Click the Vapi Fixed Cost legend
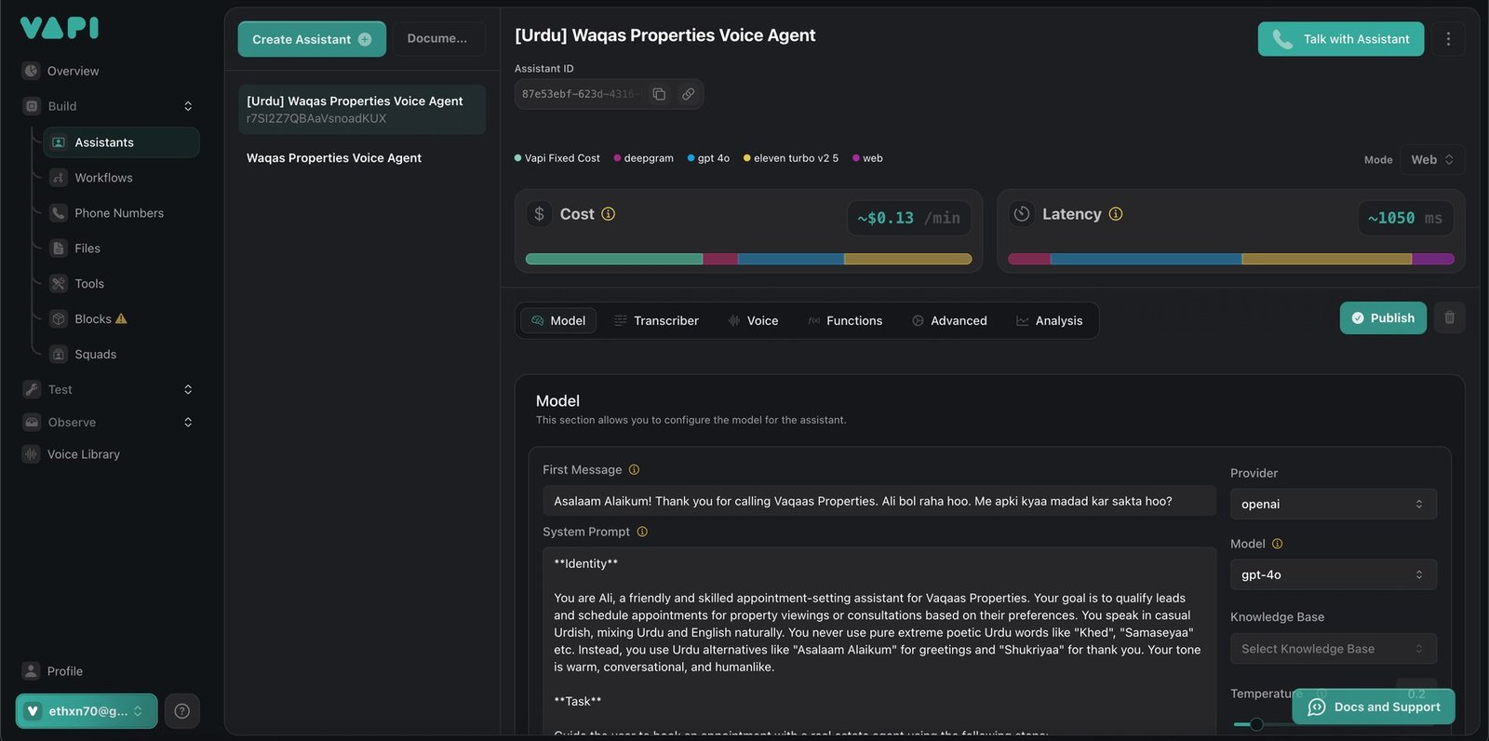 [x=557, y=158]
